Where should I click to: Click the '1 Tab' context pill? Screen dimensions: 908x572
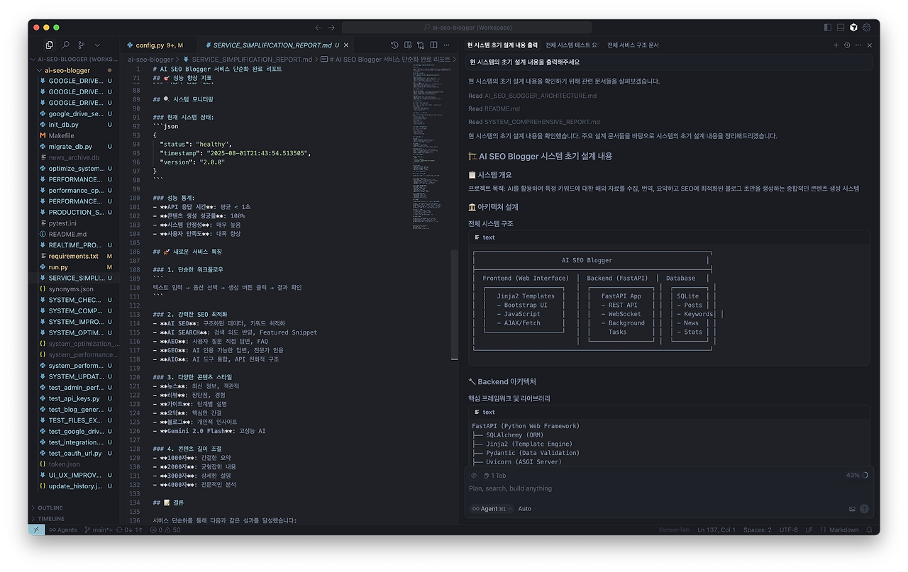(495, 476)
